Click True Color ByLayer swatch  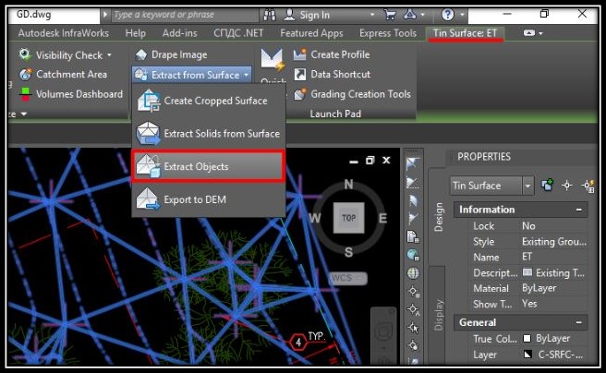point(527,339)
